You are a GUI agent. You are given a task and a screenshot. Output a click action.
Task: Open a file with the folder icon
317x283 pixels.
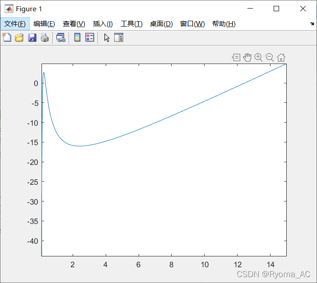click(19, 38)
